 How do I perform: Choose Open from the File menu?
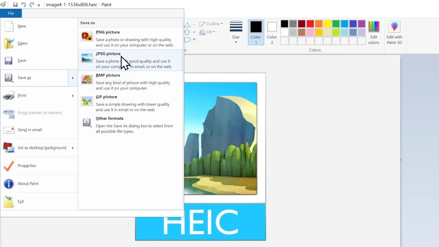pyautogui.click(x=39, y=43)
